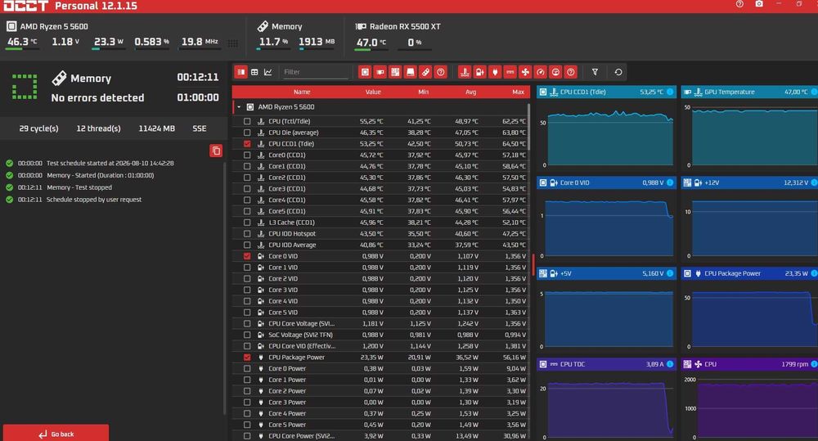
Task: Click the Memory usage 11.7 % indicator
Action: point(273,42)
